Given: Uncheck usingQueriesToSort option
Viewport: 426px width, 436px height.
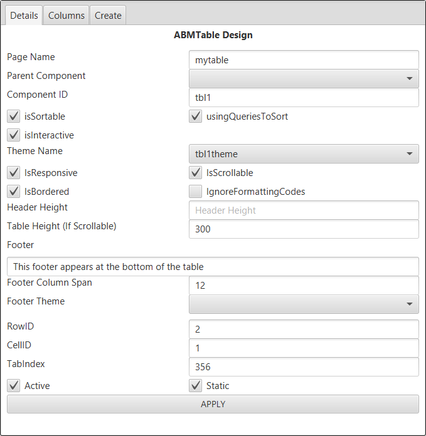Looking at the screenshot, I should pyautogui.click(x=195, y=116).
